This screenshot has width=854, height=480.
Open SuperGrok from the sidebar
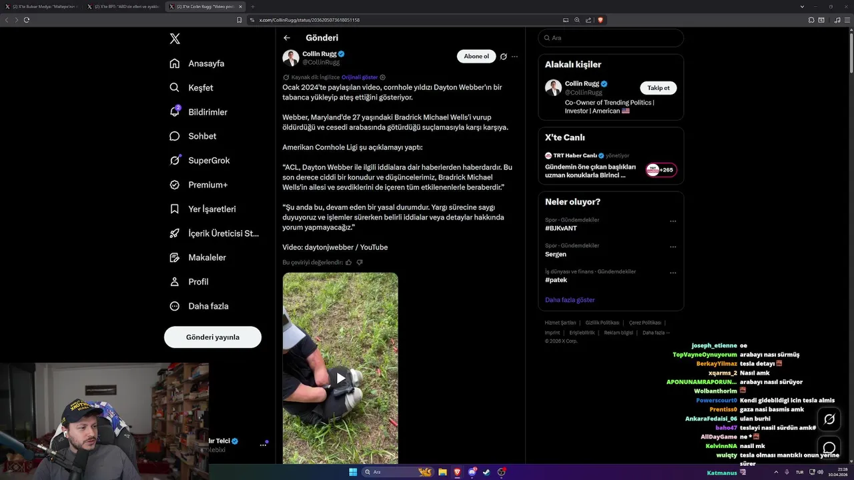(199, 160)
